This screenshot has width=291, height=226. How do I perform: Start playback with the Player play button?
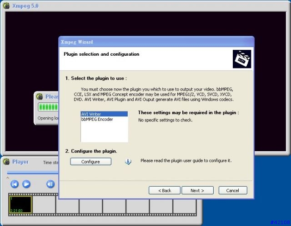pos(26,184)
